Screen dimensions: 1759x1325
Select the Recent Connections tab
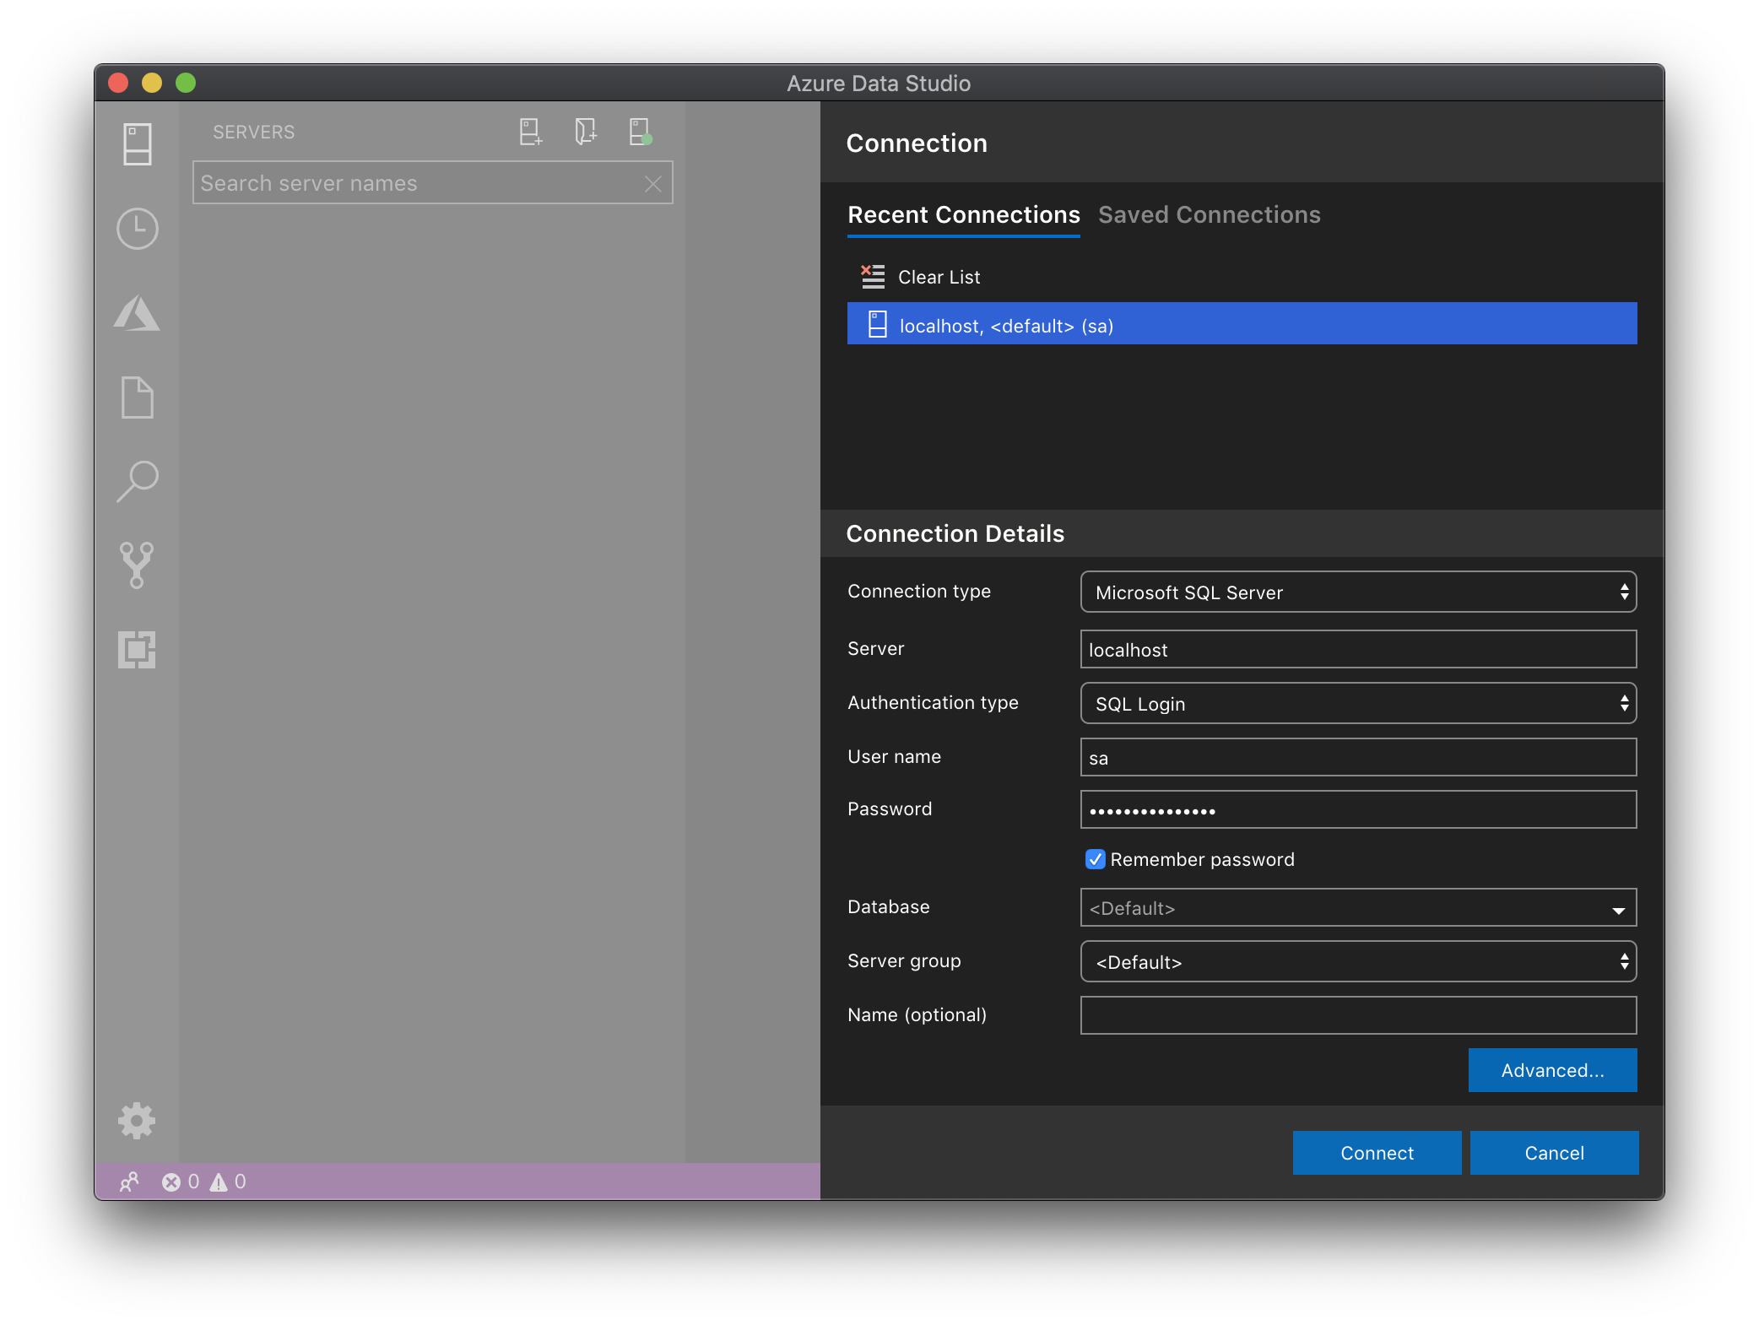[x=963, y=215]
